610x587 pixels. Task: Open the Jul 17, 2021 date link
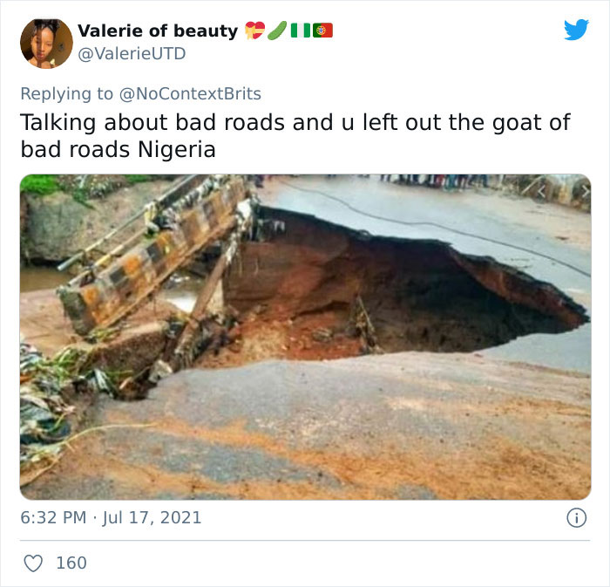(x=152, y=517)
